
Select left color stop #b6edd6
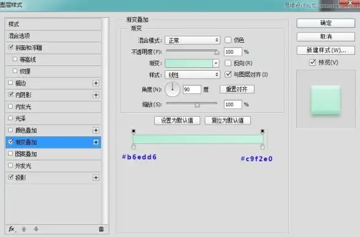(133, 147)
